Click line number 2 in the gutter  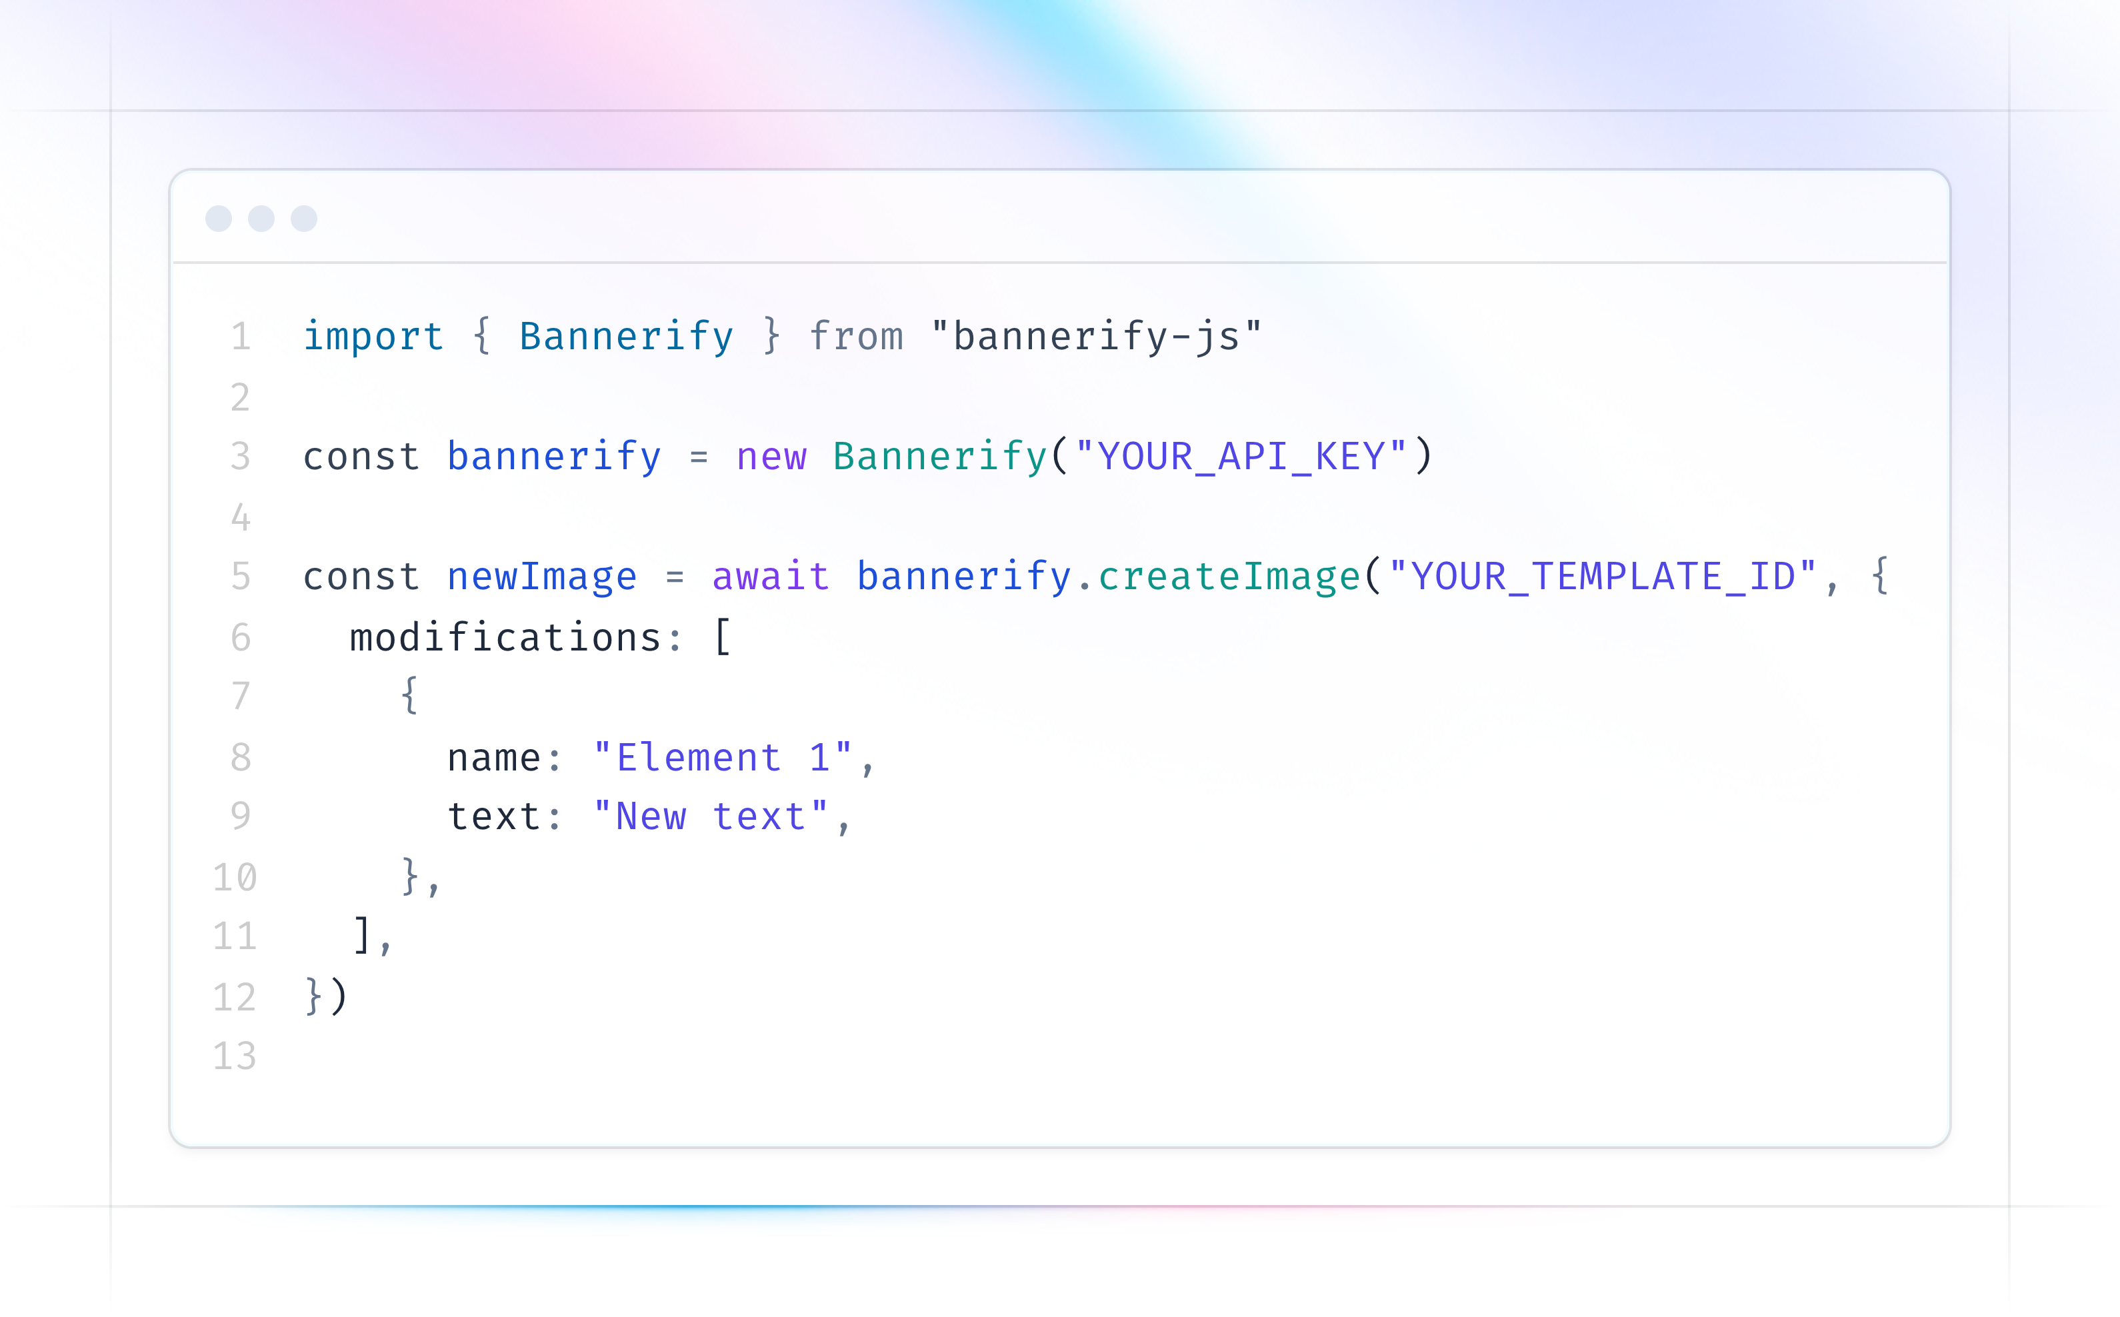pyautogui.click(x=241, y=398)
